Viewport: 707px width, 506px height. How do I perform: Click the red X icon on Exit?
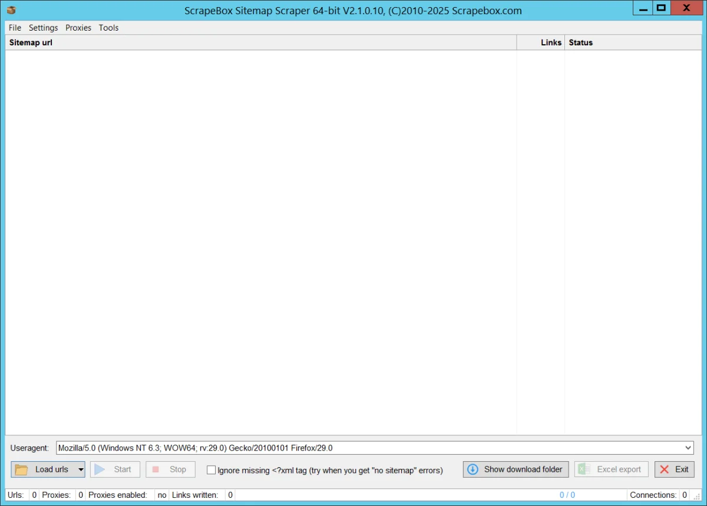[x=665, y=469]
